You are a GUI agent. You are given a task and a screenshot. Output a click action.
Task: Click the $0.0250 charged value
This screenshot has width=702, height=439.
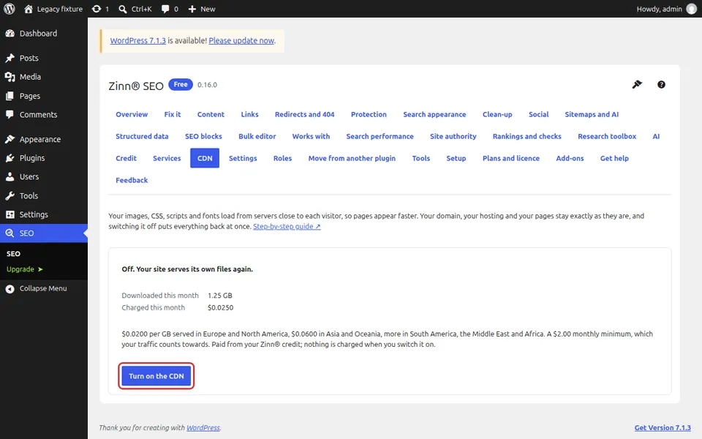[x=220, y=308]
